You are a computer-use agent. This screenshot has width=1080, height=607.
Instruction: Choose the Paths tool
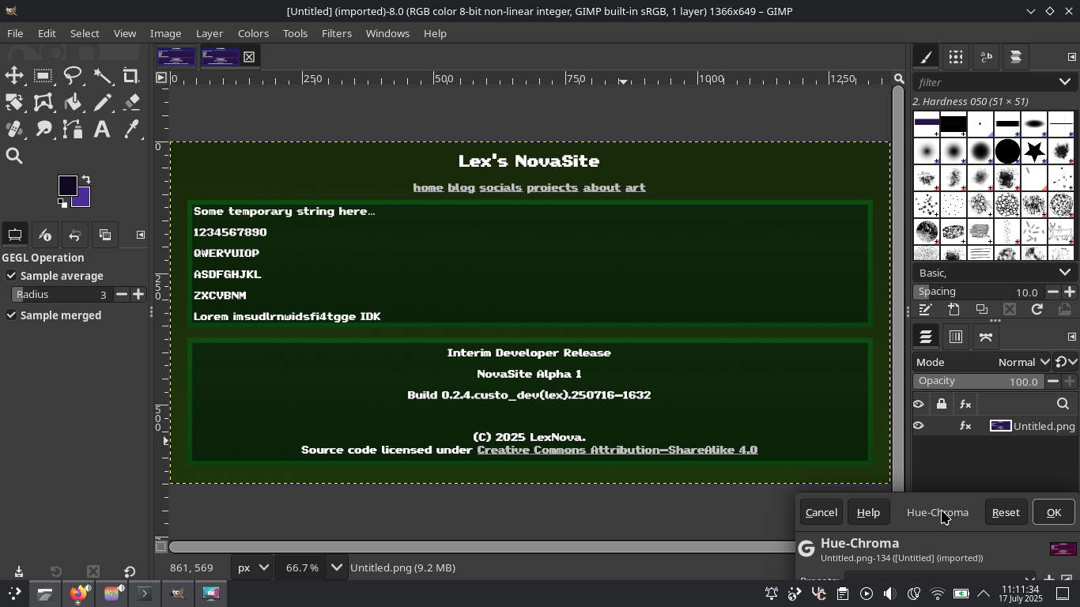[73, 129]
